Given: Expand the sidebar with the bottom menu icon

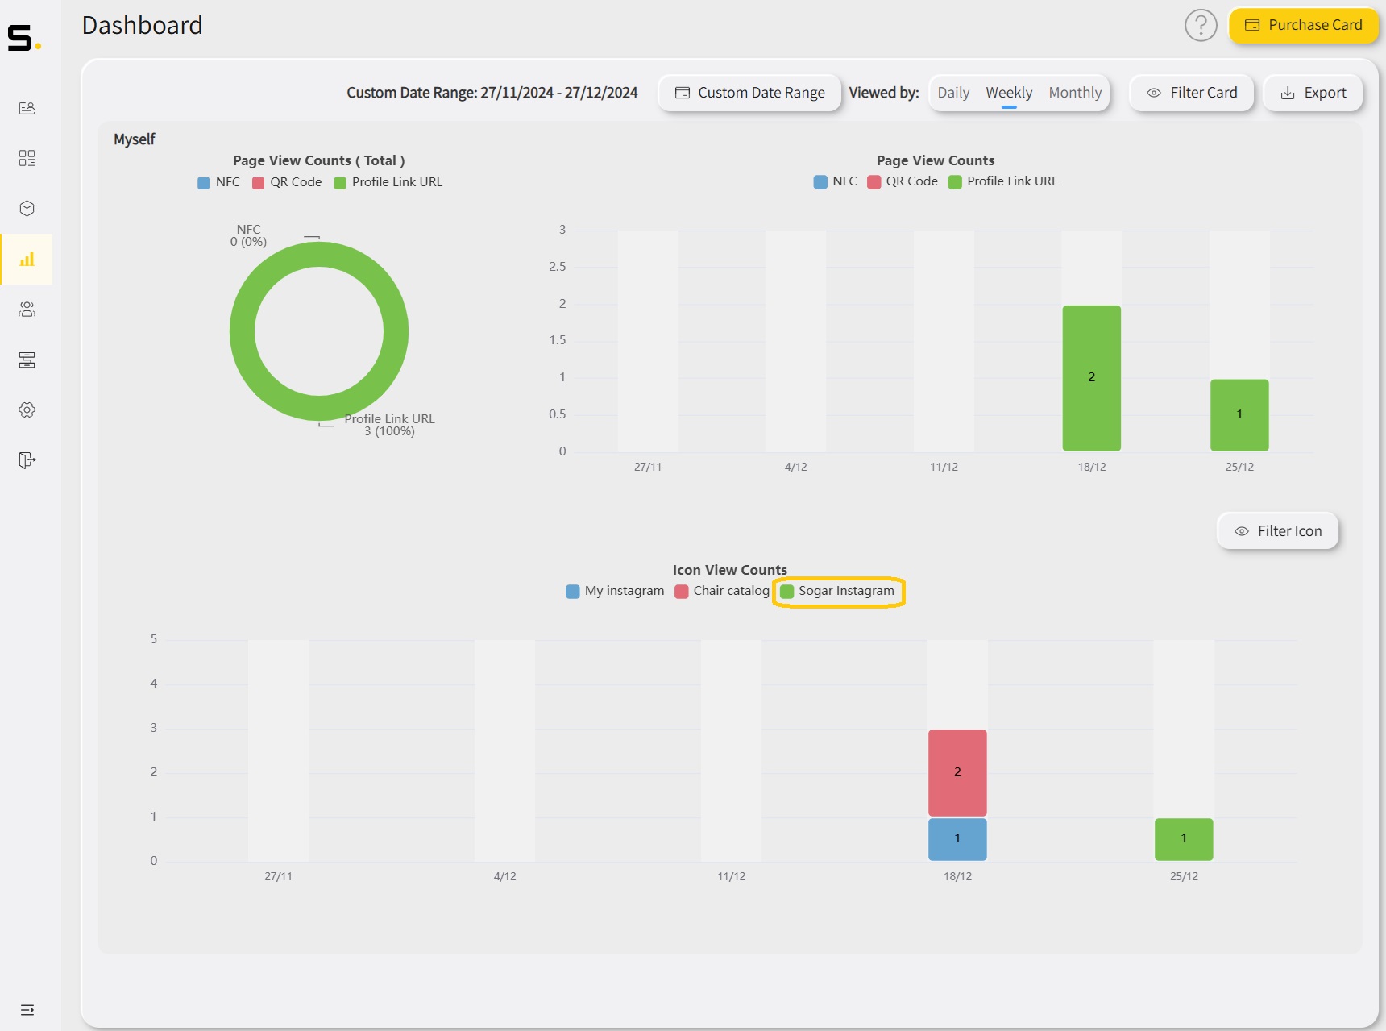Looking at the screenshot, I should 27,1009.
